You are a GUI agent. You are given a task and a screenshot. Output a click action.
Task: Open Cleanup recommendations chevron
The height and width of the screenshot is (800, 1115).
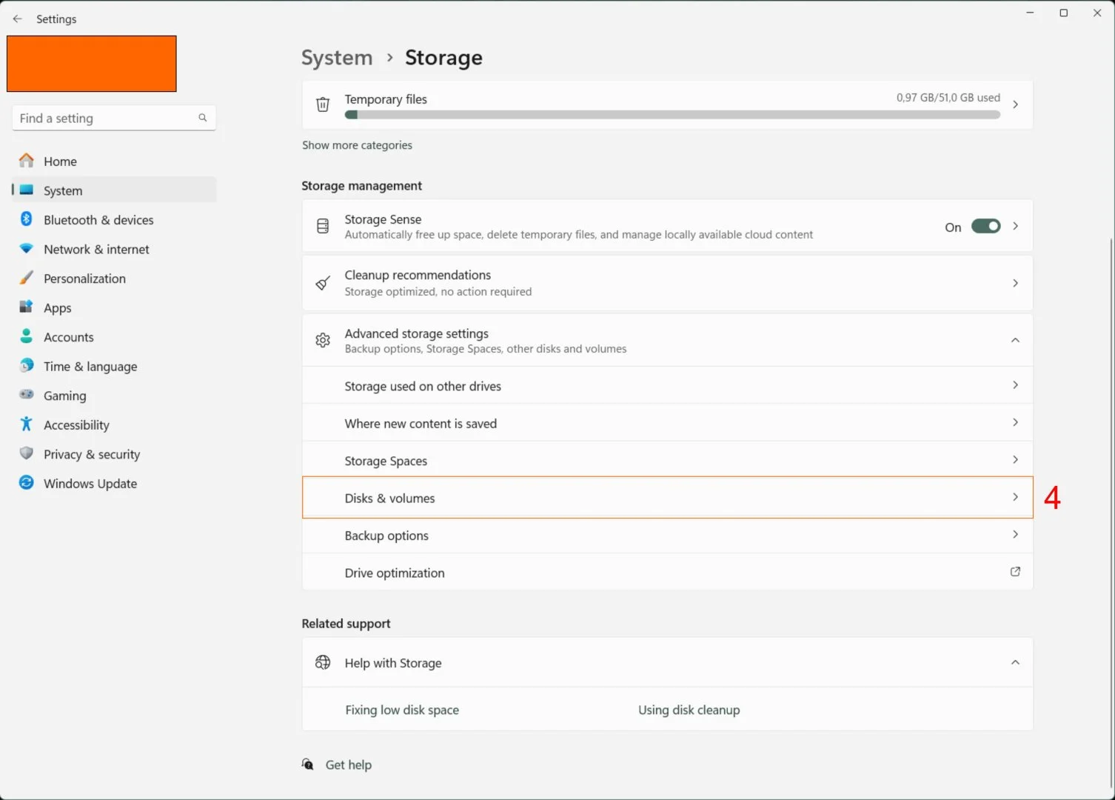click(x=1016, y=283)
